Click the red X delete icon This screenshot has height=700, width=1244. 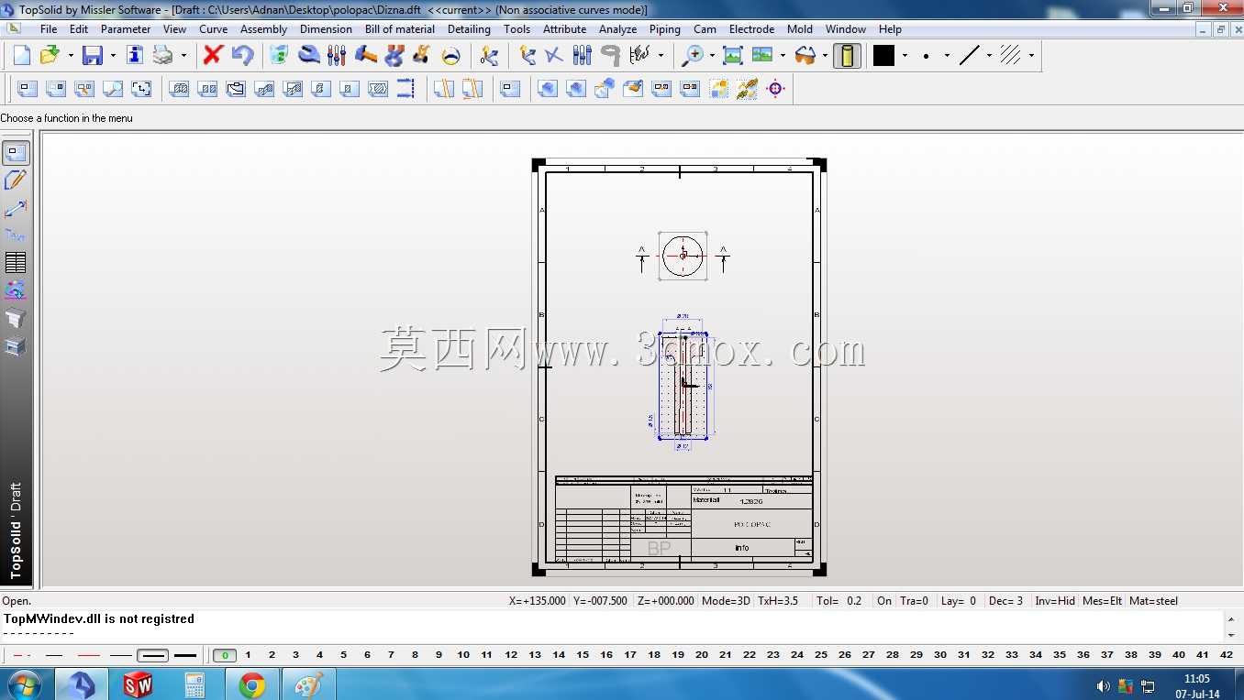click(213, 56)
